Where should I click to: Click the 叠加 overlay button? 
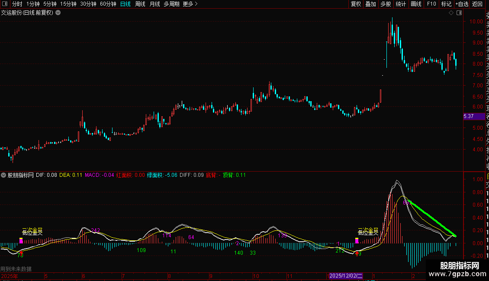pos(371,4)
